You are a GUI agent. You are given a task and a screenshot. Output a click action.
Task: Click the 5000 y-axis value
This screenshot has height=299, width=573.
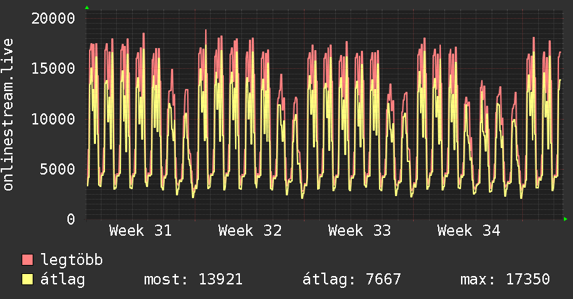(x=58, y=169)
